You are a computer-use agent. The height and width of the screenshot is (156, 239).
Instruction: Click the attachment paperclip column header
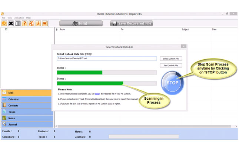[x=57, y=29]
